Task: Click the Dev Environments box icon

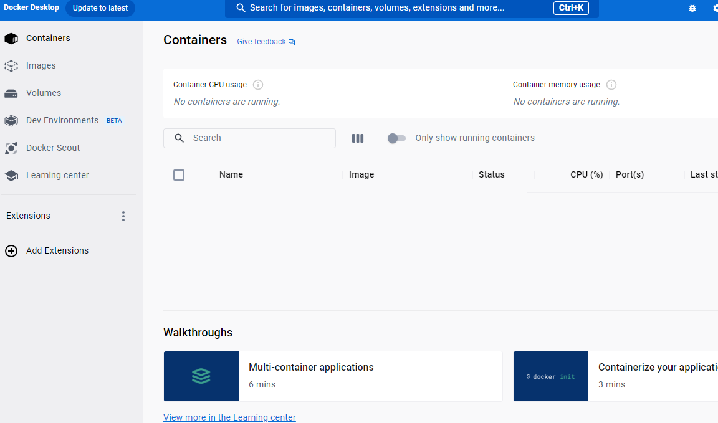Action: [x=11, y=121]
